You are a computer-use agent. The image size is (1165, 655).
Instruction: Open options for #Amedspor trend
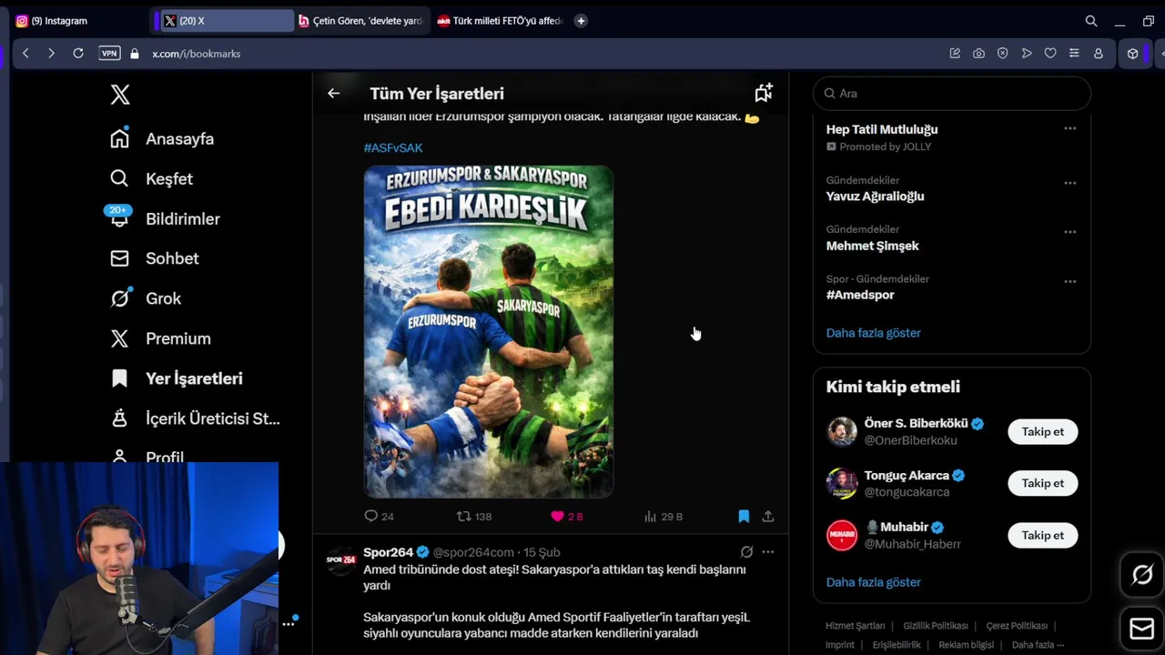(x=1070, y=281)
